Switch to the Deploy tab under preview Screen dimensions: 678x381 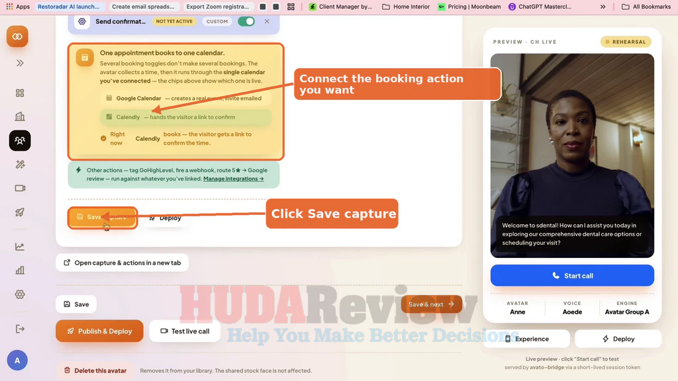click(x=618, y=339)
